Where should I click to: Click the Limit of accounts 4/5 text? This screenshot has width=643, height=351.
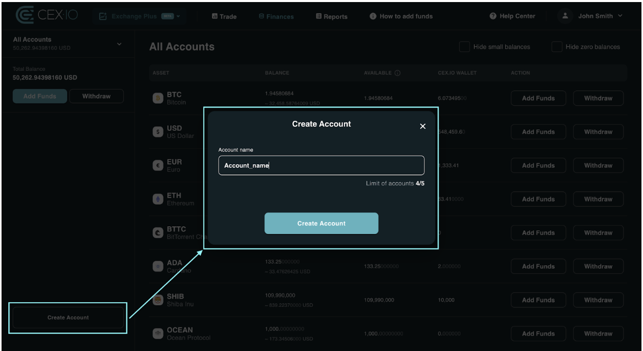coord(395,183)
